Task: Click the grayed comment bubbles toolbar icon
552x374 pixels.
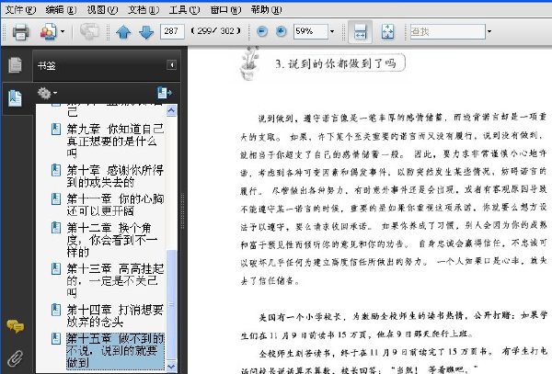Action: (x=89, y=31)
